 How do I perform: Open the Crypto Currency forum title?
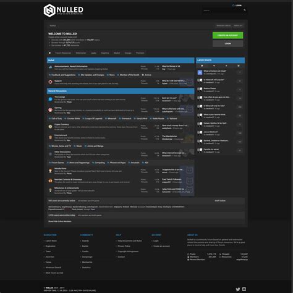[62, 124]
